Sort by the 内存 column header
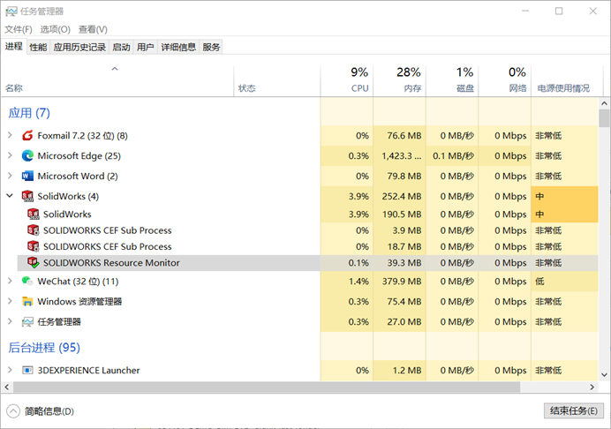This screenshot has width=611, height=429. [x=399, y=81]
